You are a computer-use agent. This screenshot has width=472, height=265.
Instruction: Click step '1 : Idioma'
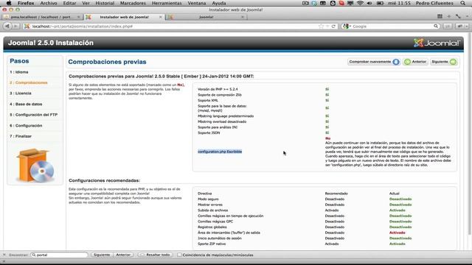[x=19, y=72]
